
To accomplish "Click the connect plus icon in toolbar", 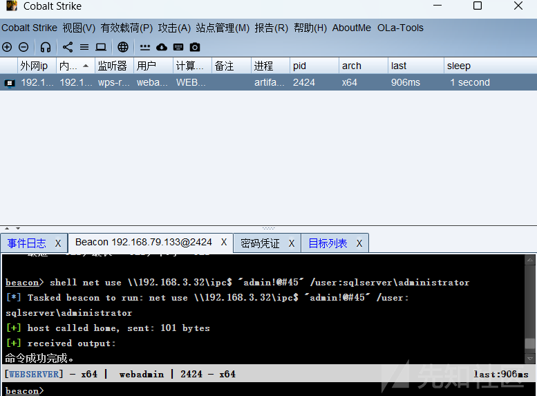I will point(7,47).
